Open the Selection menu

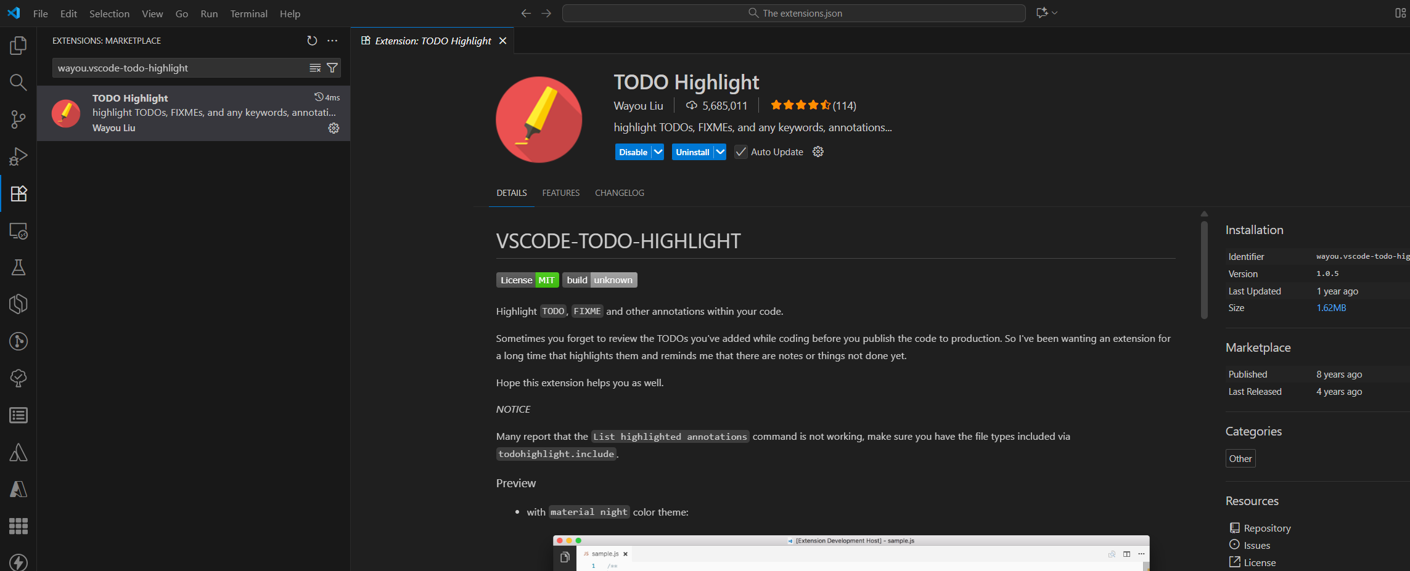109,14
